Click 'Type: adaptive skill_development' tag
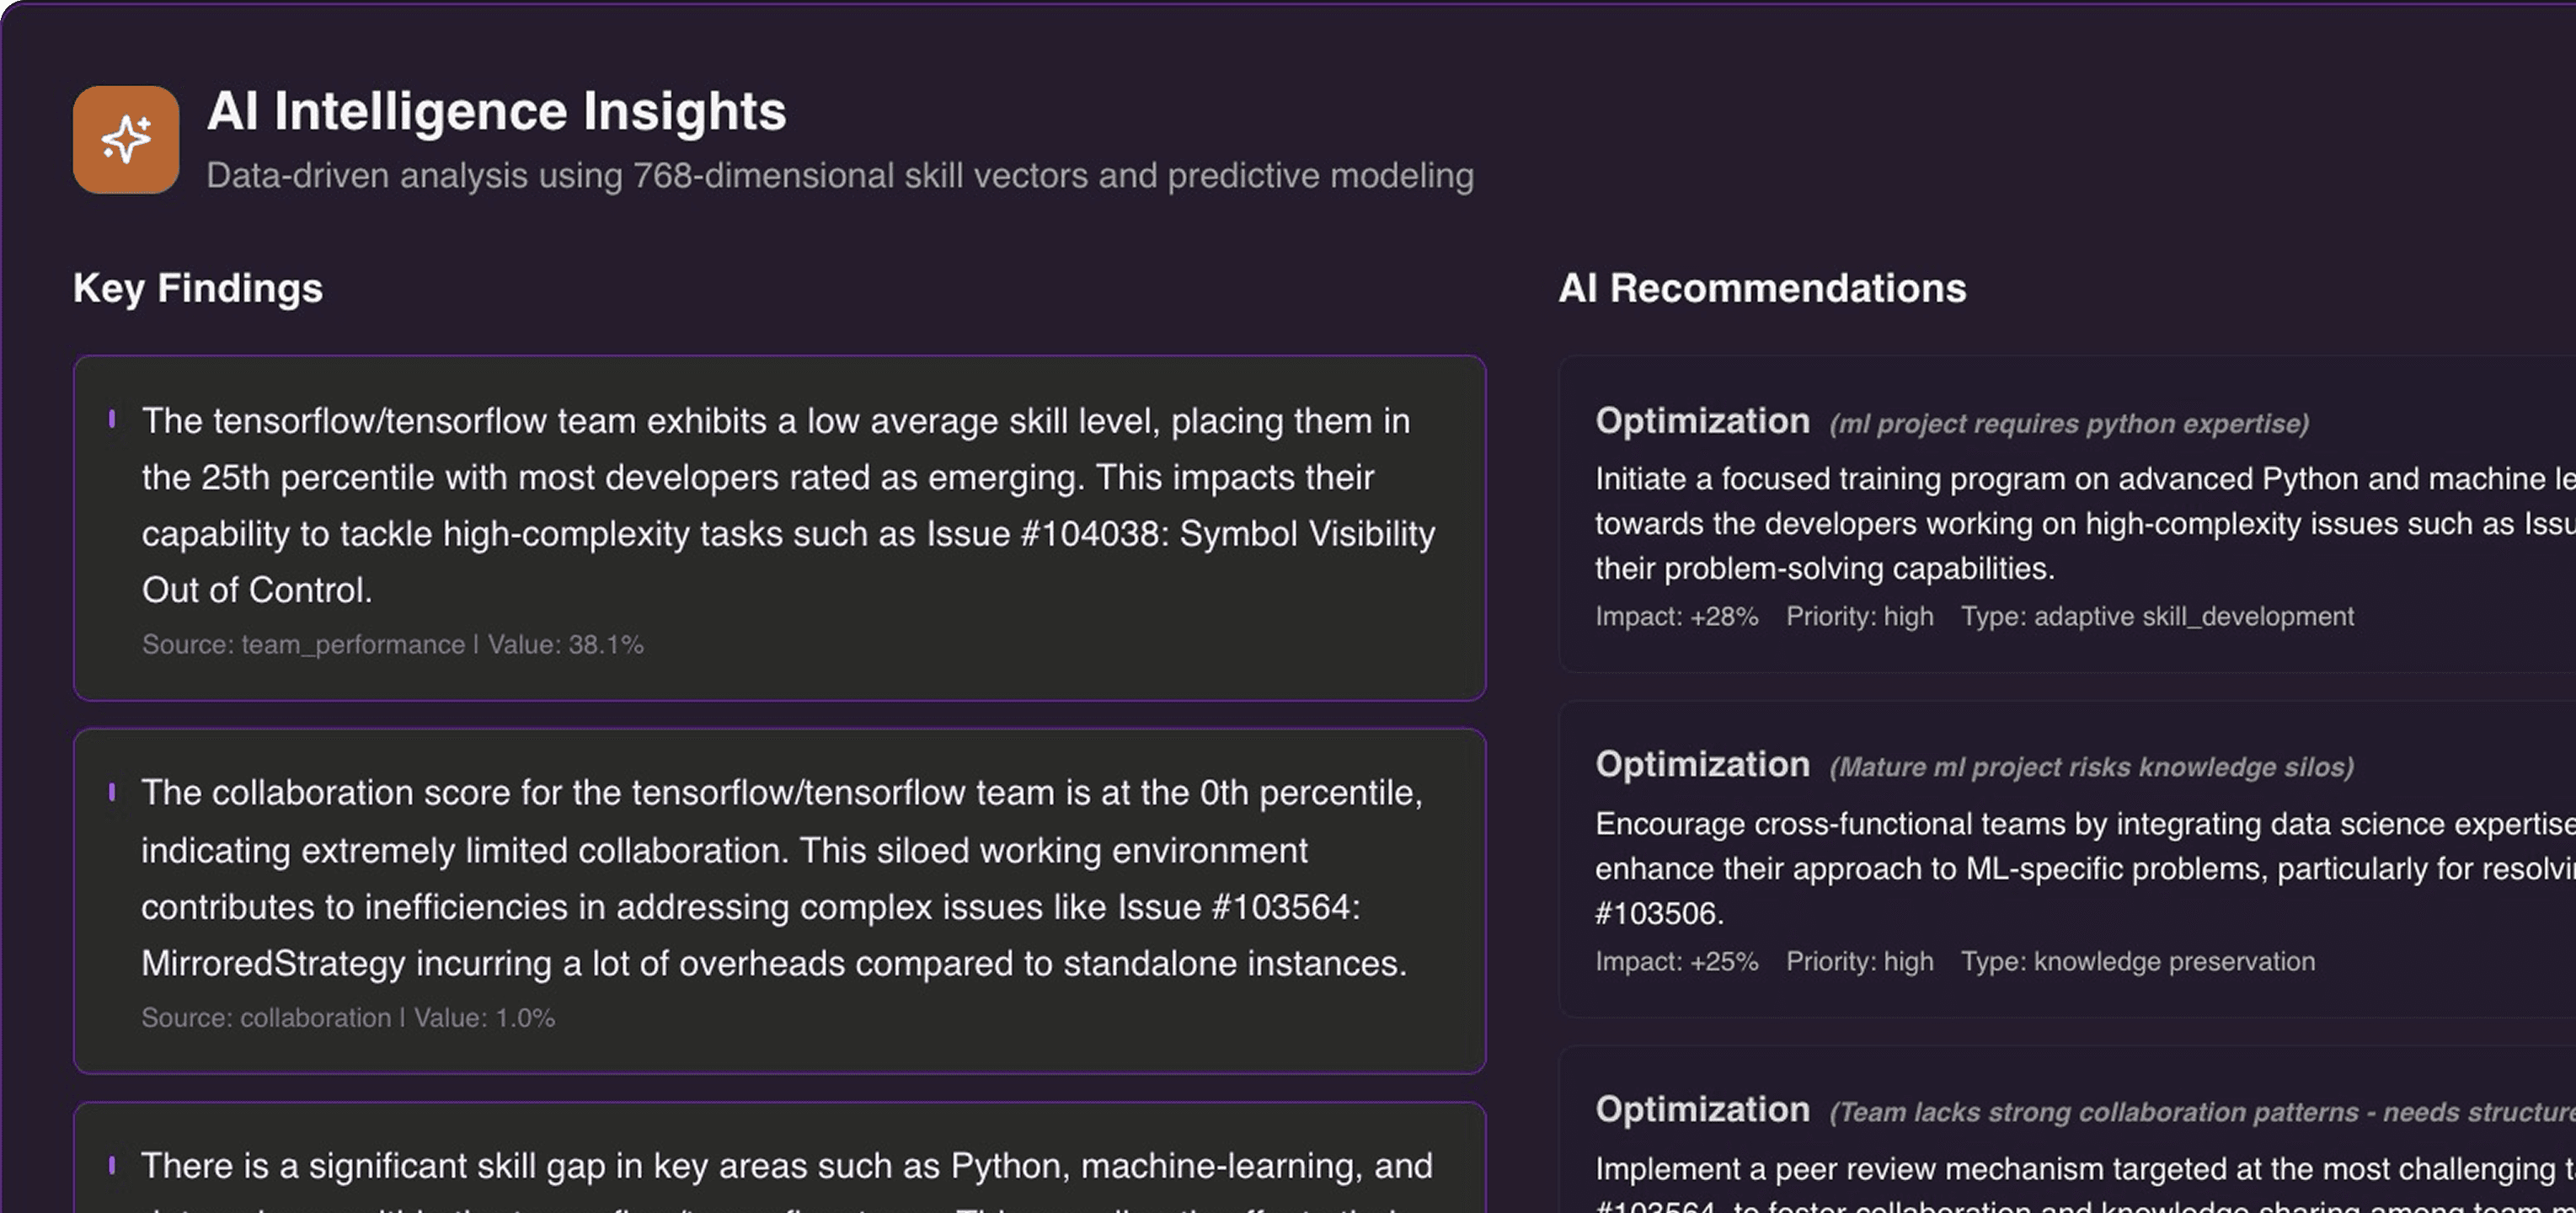Viewport: 2576px width, 1213px height. tap(2157, 616)
